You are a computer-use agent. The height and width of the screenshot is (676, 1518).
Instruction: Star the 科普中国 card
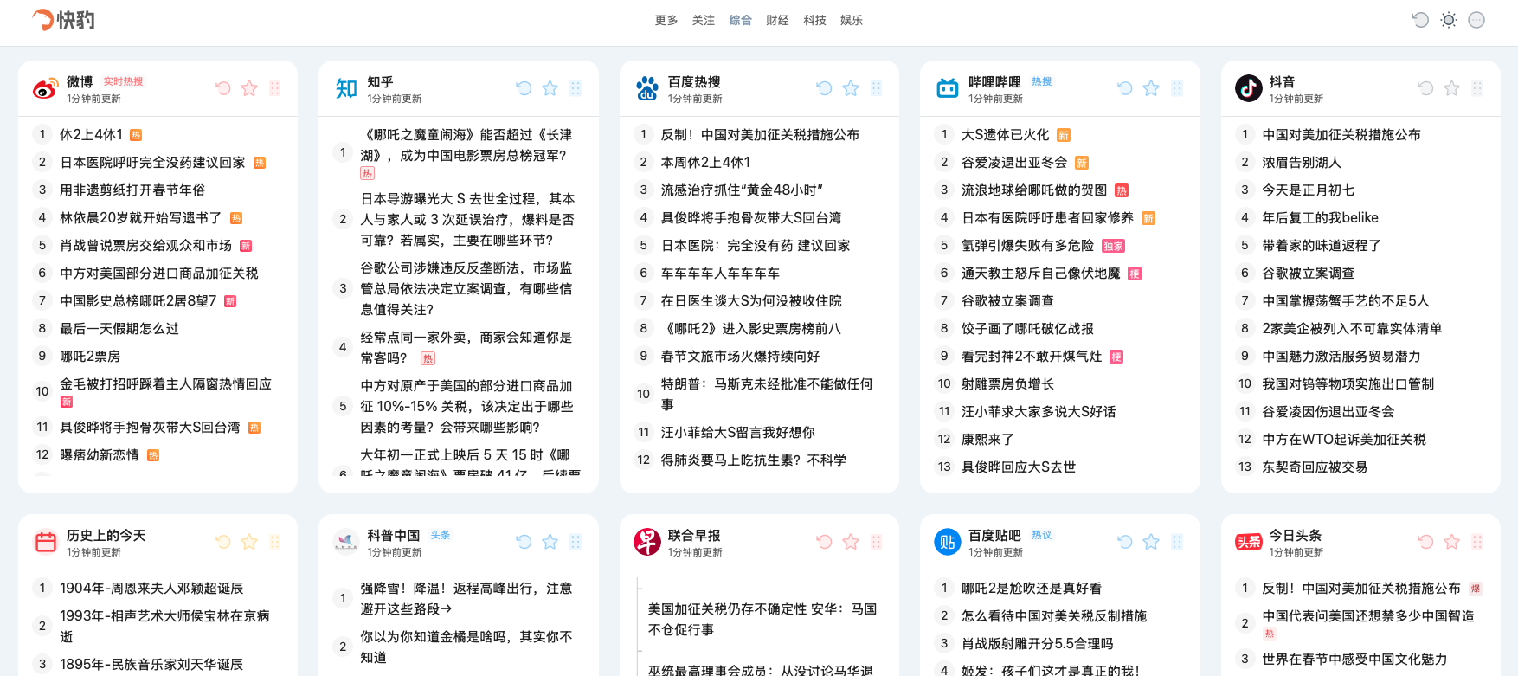(x=550, y=542)
